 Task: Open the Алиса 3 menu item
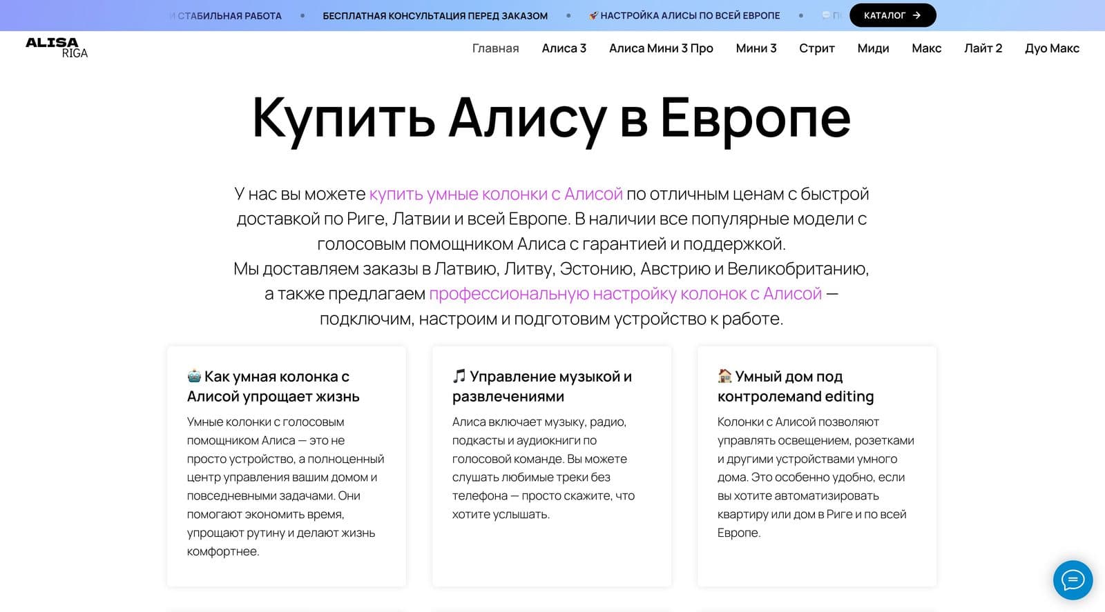click(x=564, y=48)
